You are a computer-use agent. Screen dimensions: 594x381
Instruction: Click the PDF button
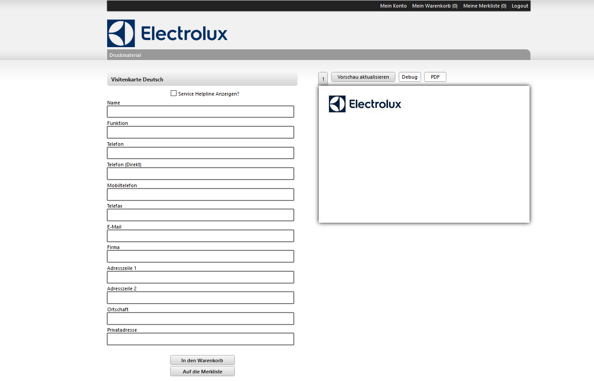pyautogui.click(x=435, y=77)
